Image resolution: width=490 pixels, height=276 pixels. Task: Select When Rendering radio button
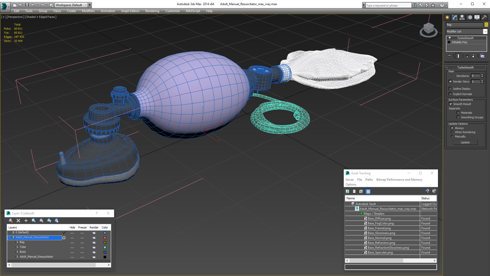click(x=452, y=132)
